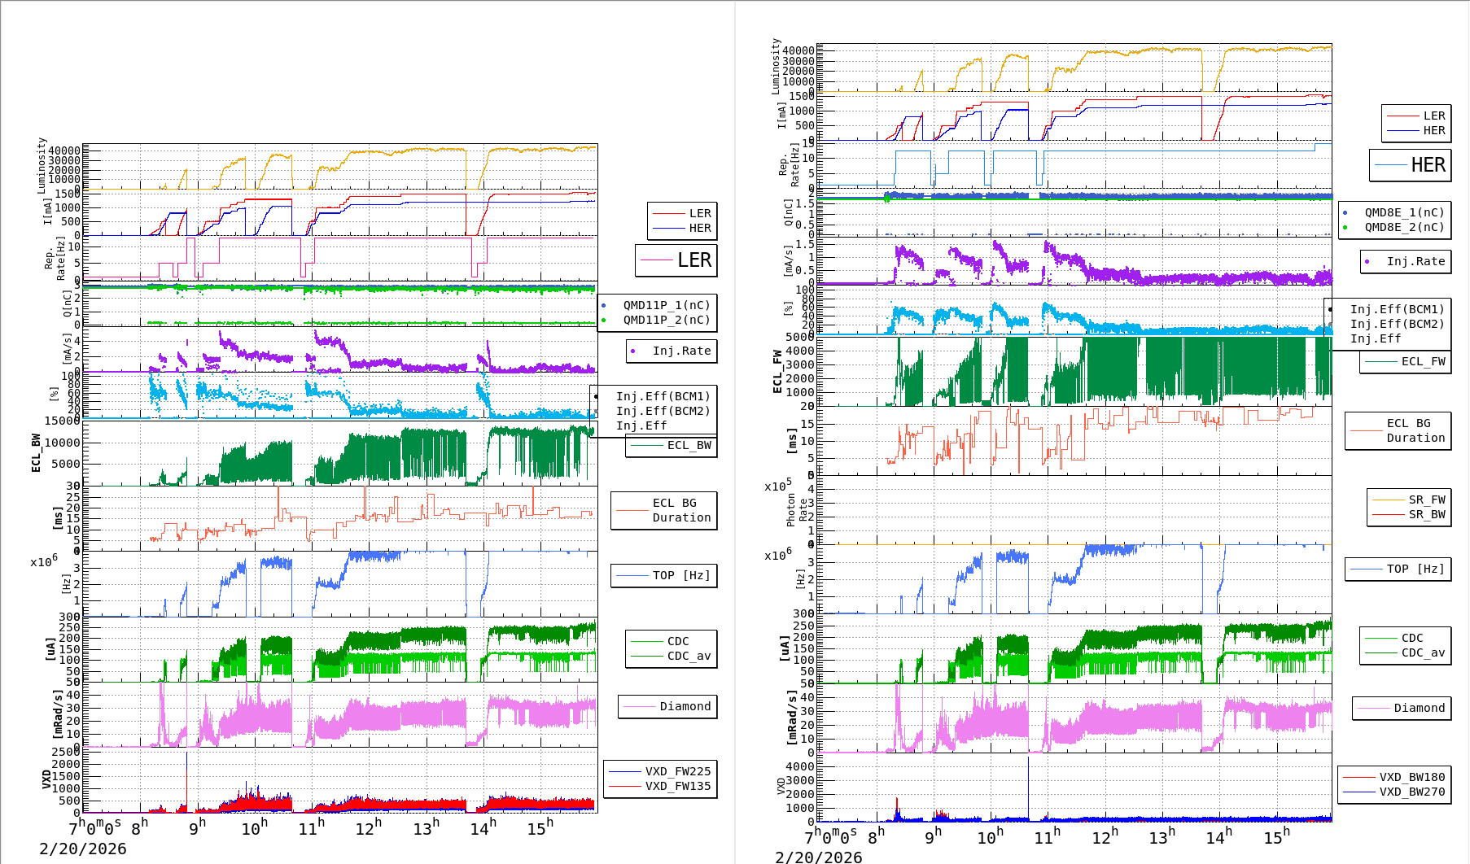The image size is (1470, 864).
Task: Click the large LER label box
Action: tap(676, 260)
